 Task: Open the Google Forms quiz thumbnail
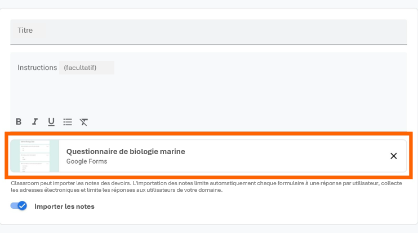click(x=35, y=156)
